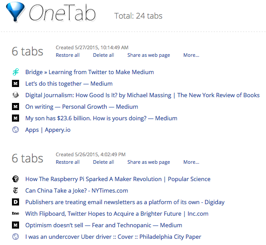Click the Inc. favicon
The image size is (266, 245).
(x=16, y=213)
